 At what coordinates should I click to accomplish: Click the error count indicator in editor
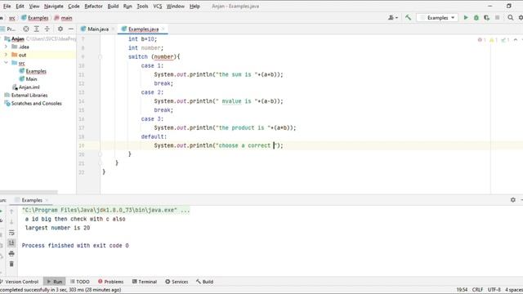pyautogui.click(x=481, y=40)
